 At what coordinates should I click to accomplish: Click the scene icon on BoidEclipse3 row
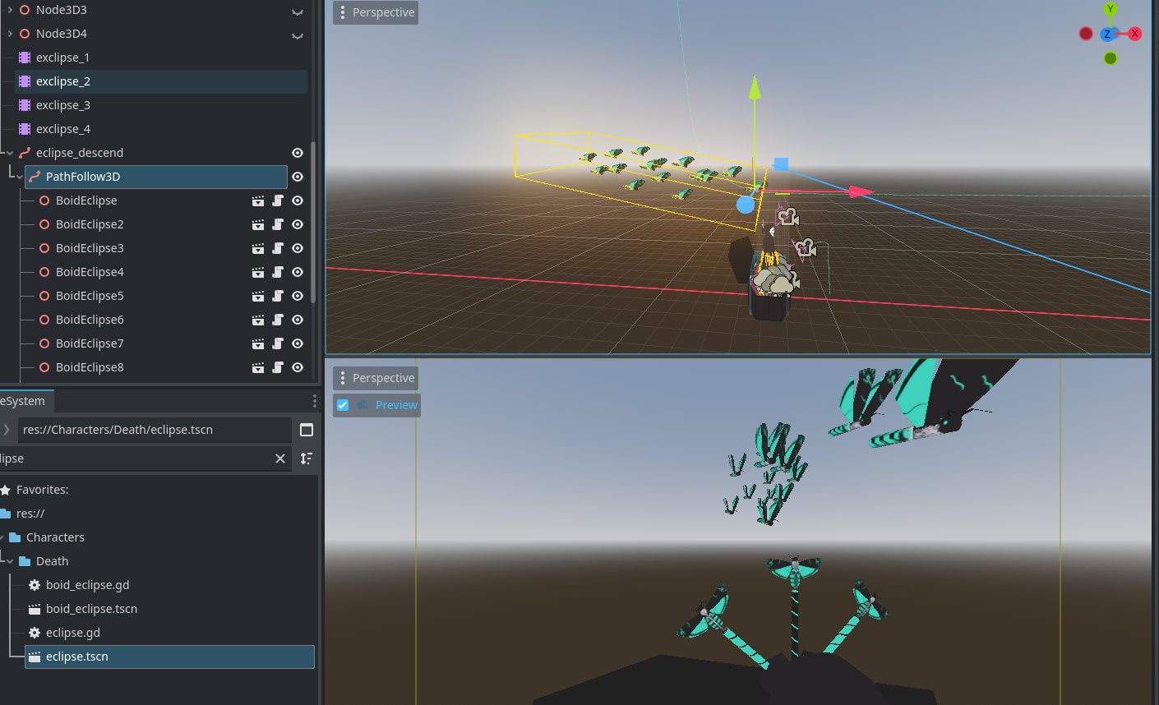[x=258, y=248]
